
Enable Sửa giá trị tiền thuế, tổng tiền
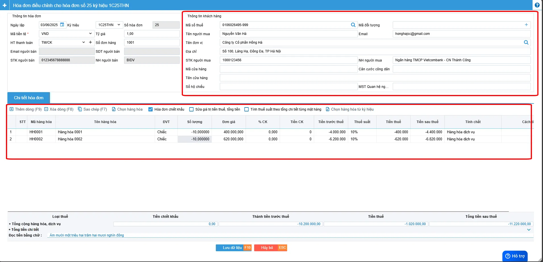tap(191, 109)
